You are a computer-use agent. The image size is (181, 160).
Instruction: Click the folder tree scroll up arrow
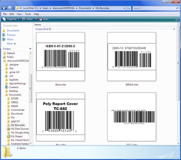click(x=30, y=53)
